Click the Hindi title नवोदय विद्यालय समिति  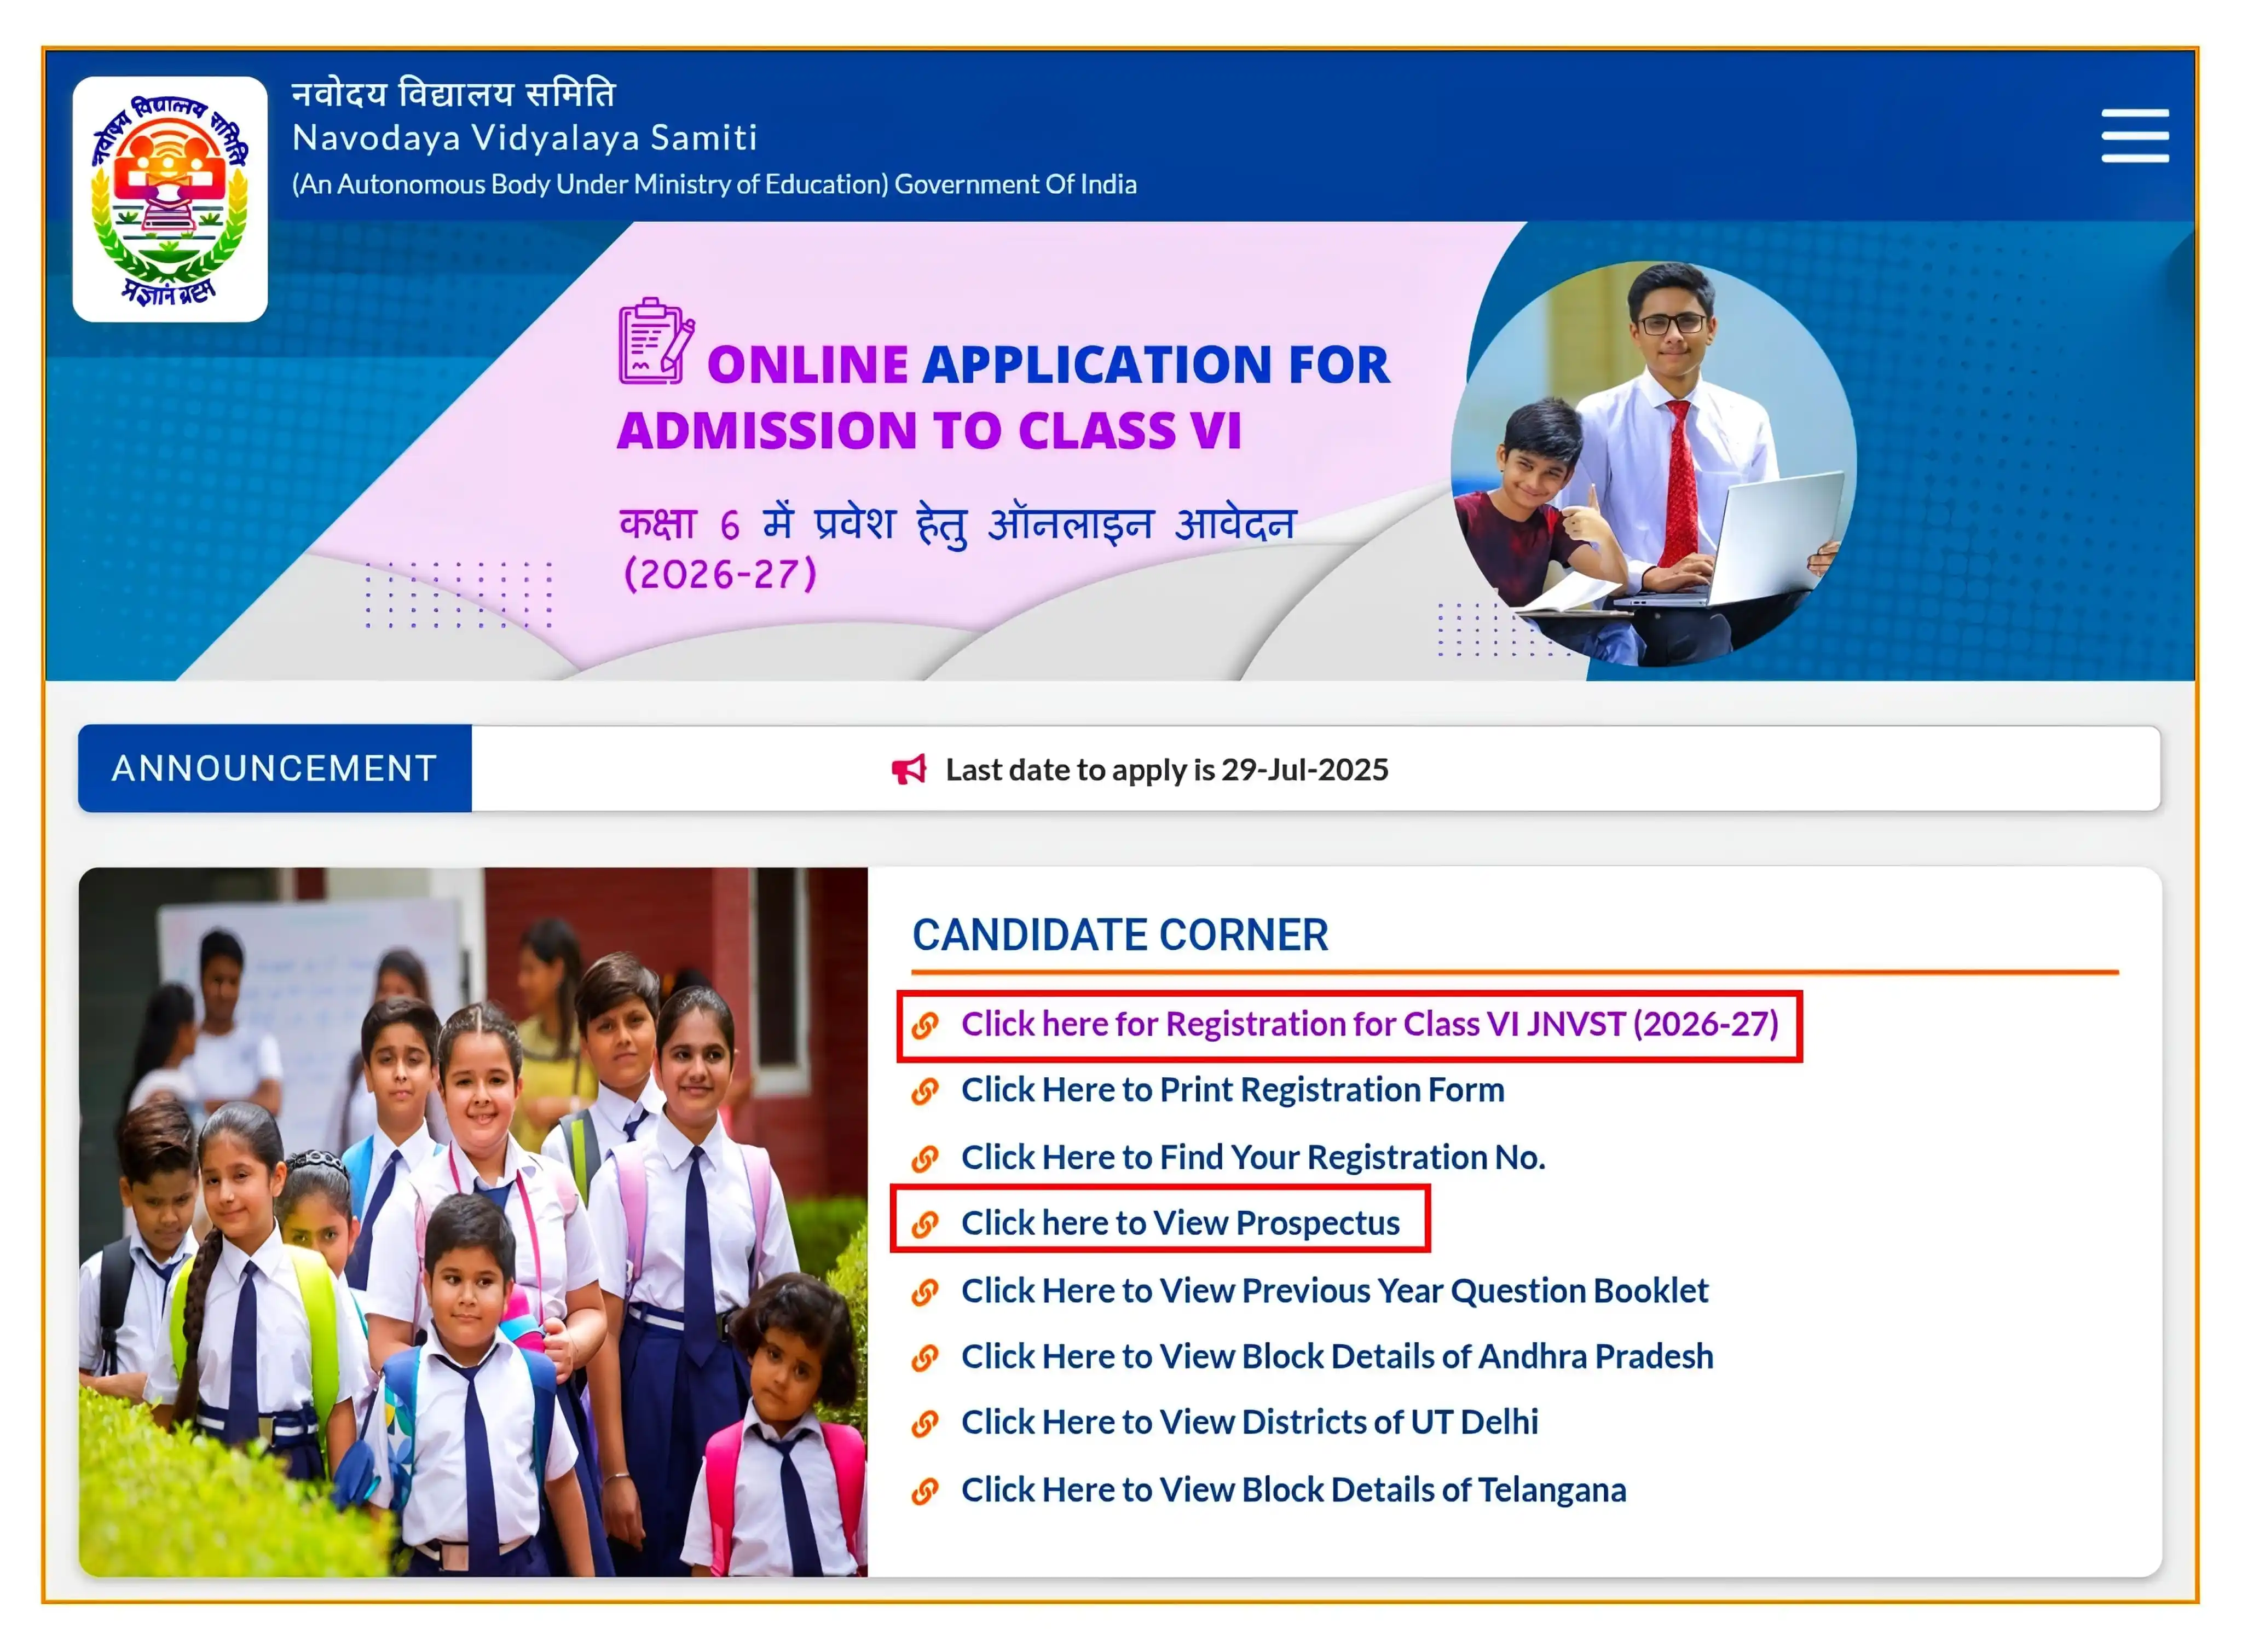[x=454, y=93]
